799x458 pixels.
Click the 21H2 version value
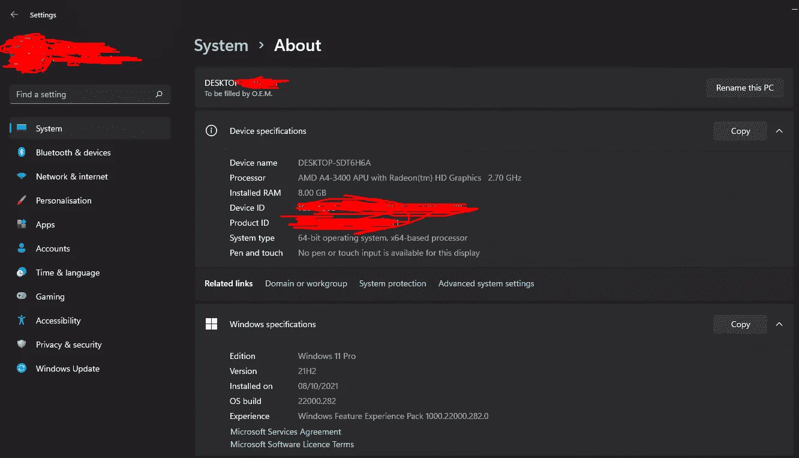click(307, 371)
